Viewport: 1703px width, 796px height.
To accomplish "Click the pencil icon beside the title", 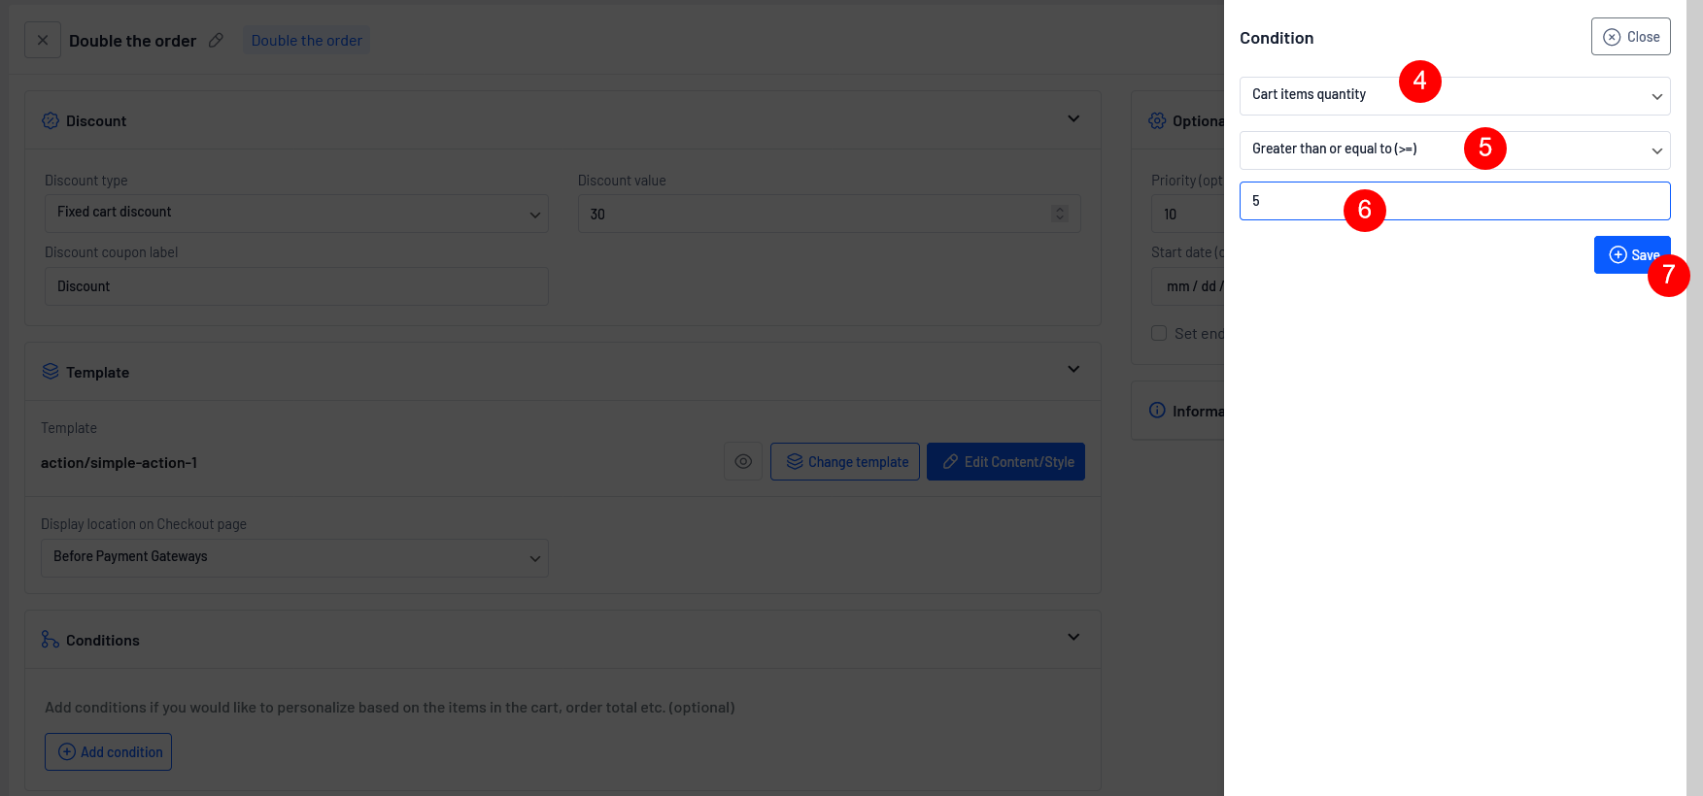I will coord(216,41).
